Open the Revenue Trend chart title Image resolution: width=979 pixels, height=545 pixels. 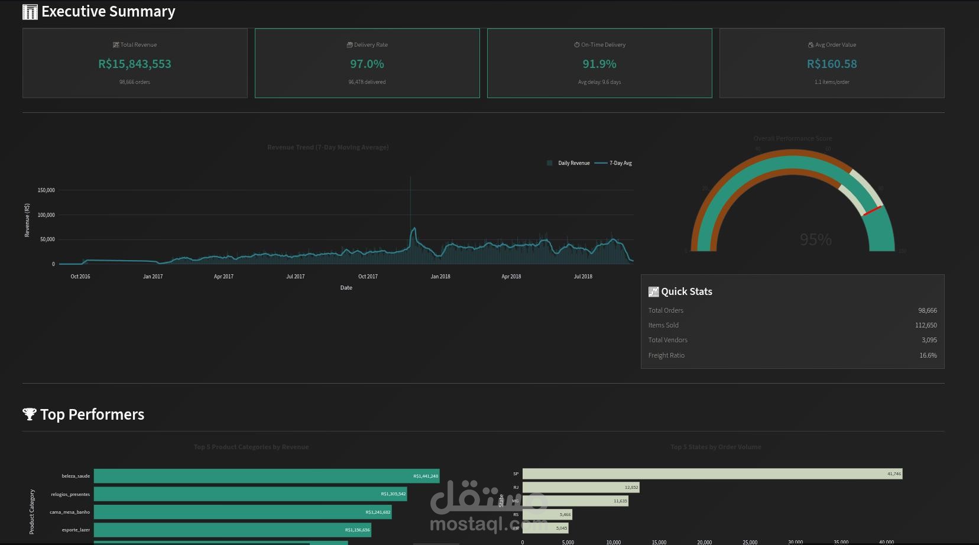click(x=328, y=147)
